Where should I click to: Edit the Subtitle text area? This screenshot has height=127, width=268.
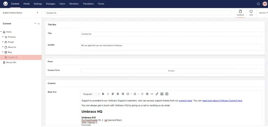(x=171, y=47)
